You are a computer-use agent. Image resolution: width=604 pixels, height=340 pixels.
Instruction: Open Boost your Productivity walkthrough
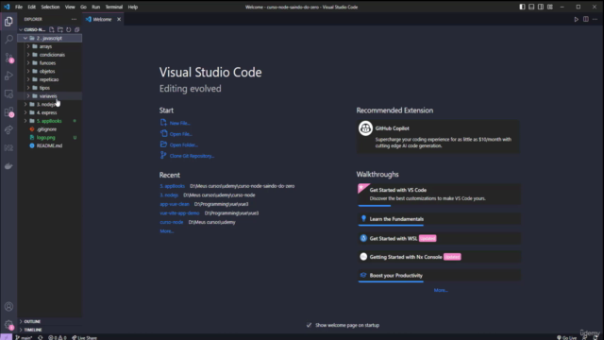point(439,275)
